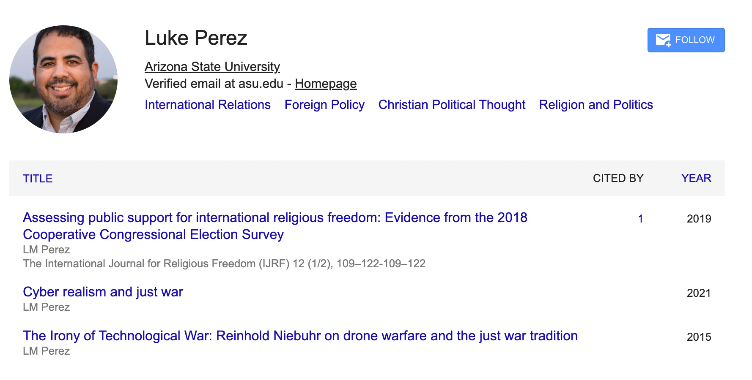Visit the Homepage link

pos(325,84)
